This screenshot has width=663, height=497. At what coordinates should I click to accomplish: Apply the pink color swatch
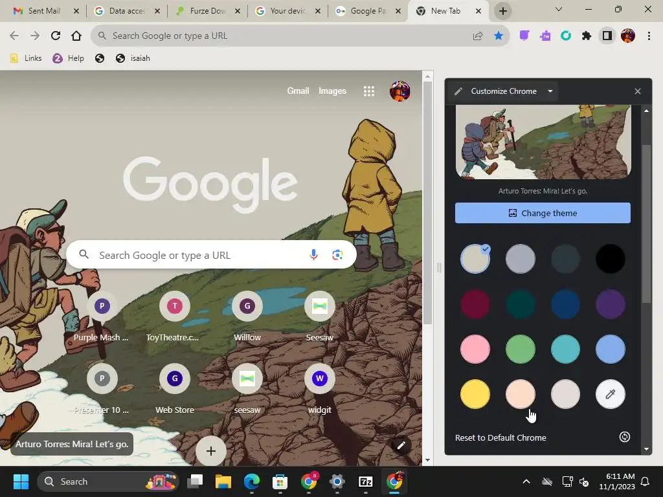click(x=475, y=349)
